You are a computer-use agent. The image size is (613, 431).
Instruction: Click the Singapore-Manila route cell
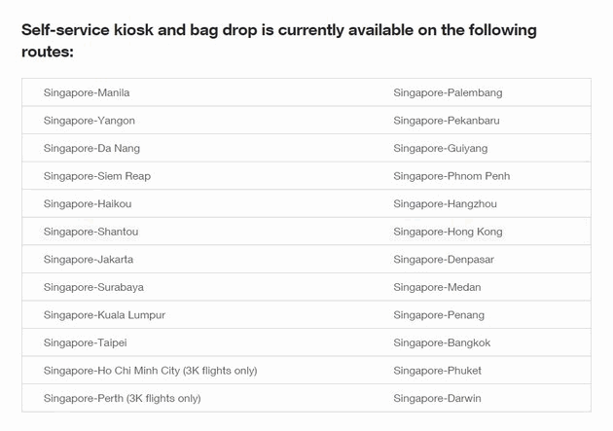(x=87, y=92)
